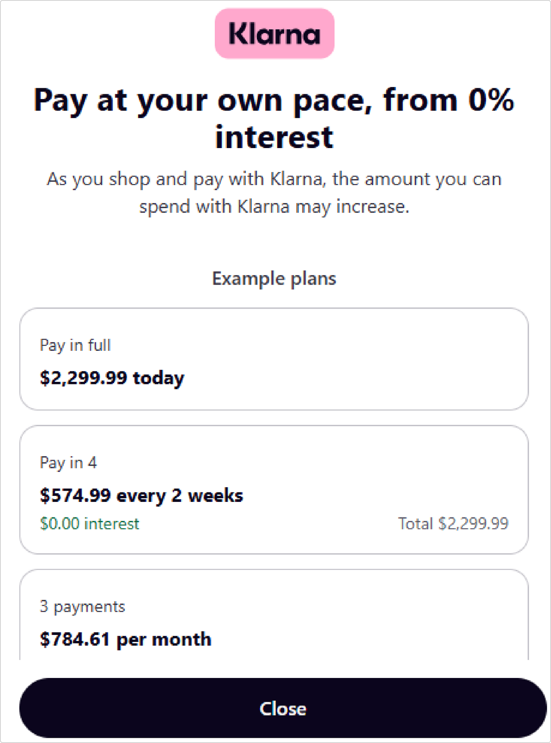Click the word "interest" under the headline

(274, 137)
